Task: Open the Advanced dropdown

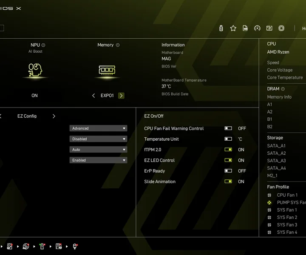Action: (98, 128)
